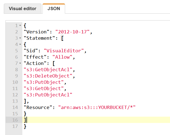170x135 pixels.
Task: Click the "s3:PutObjectAcl" action entry
Action: (48, 95)
